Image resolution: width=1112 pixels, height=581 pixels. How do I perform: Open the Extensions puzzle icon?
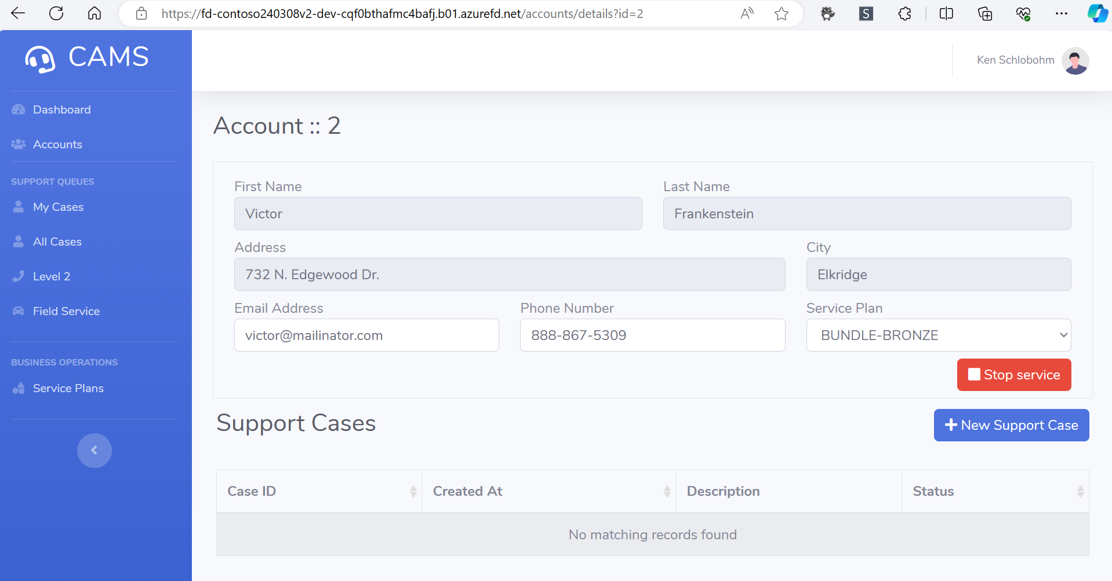pos(905,14)
